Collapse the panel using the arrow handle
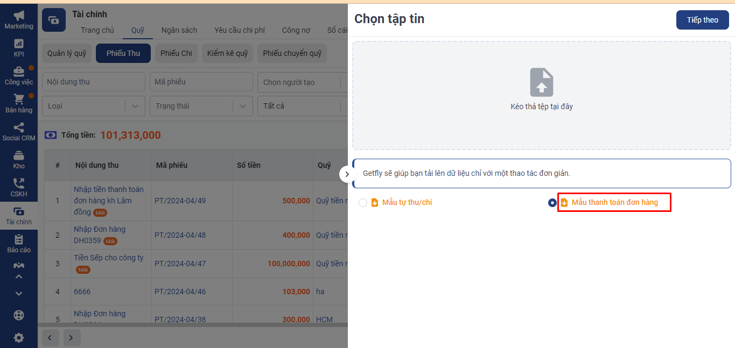 (x=347, y=174)
